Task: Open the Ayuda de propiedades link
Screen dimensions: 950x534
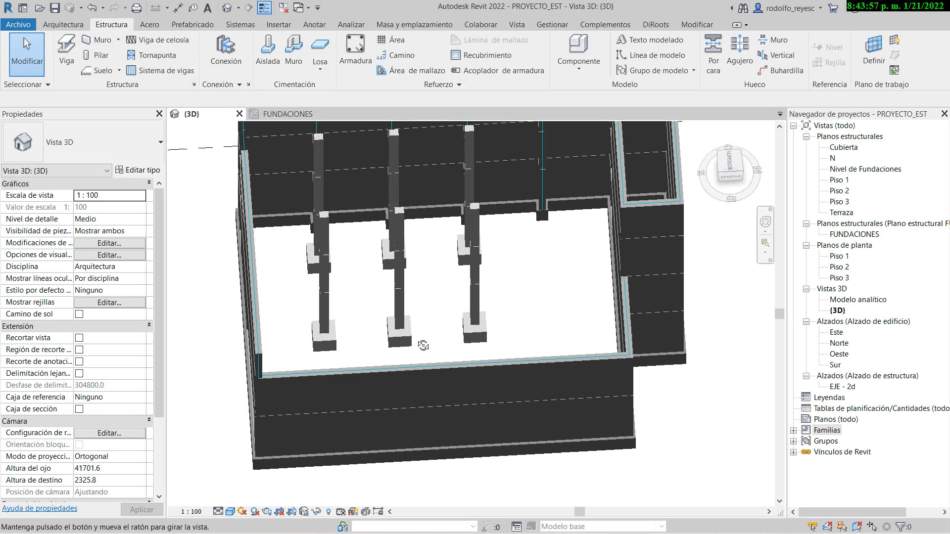Action: [40, 508]
